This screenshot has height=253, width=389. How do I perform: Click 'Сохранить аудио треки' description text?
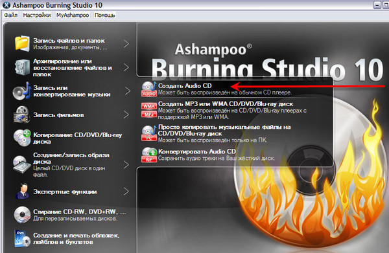[217, 158]
